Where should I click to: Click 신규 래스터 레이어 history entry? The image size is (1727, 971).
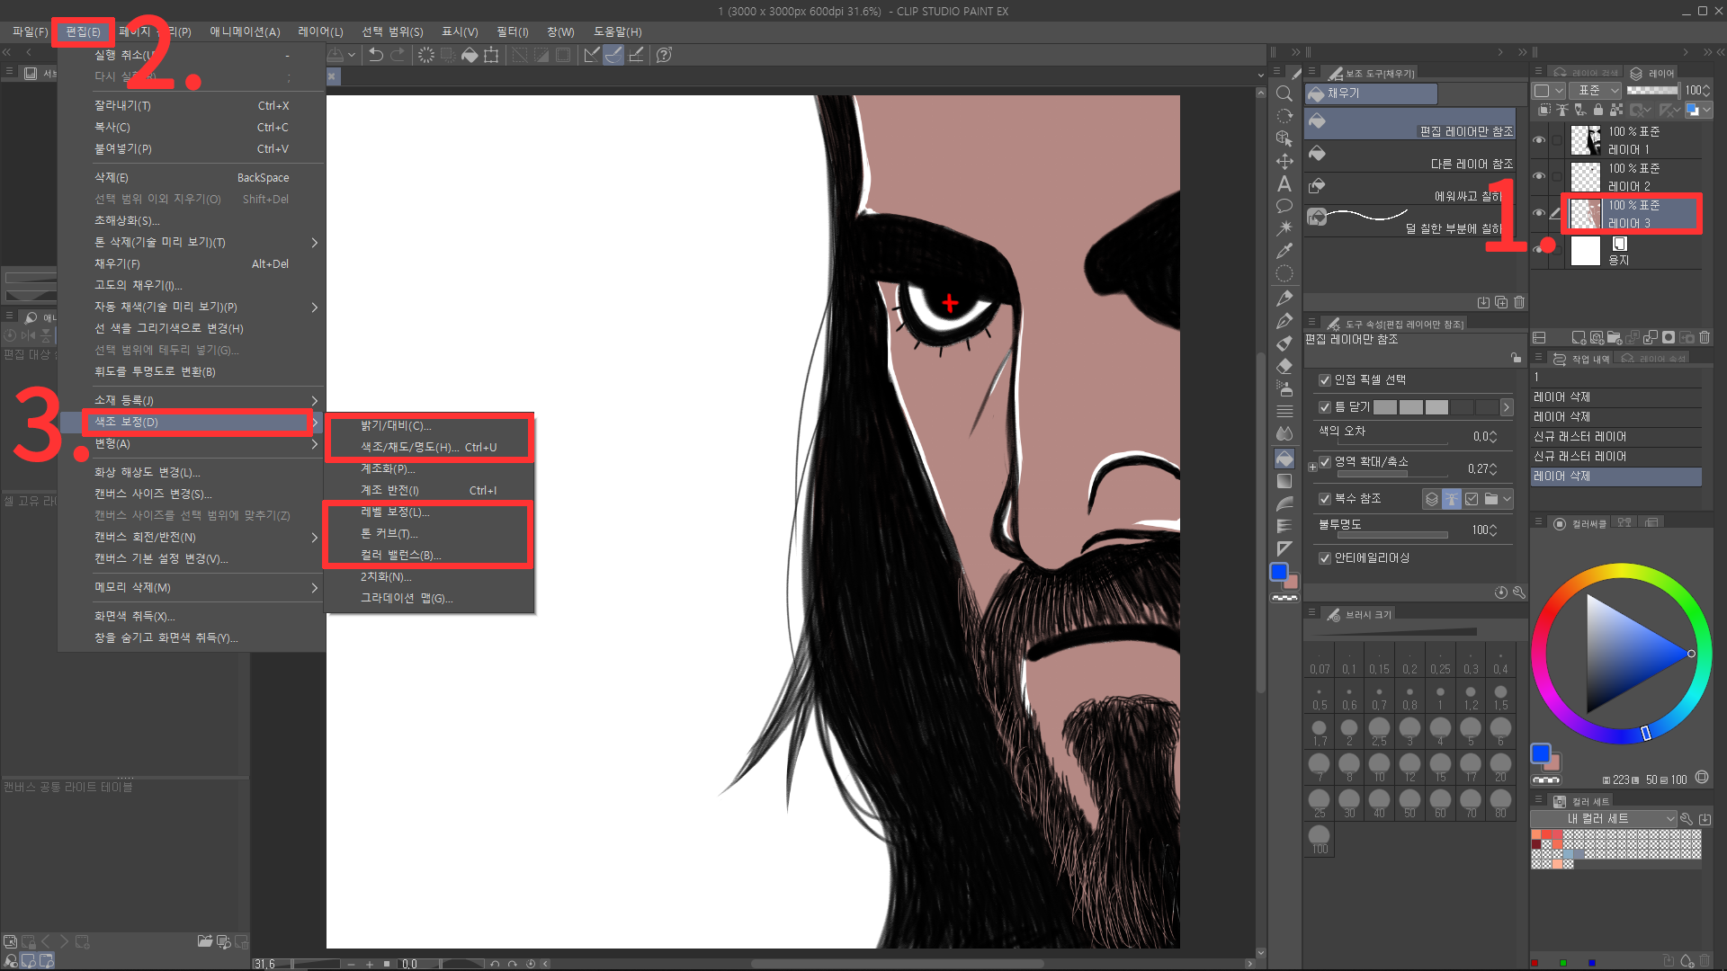click(1579, 437)
